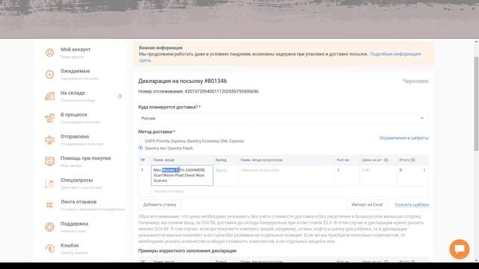
Task: Click the Поддержка lifebuoy icon
Action: click(x=49, y=227)
